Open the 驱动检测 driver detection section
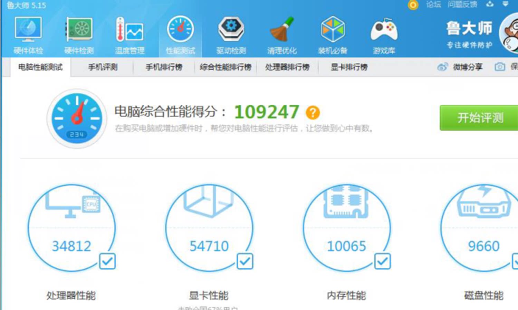The width and height of the screenshot is (518, 310). [x=231, y=35]
